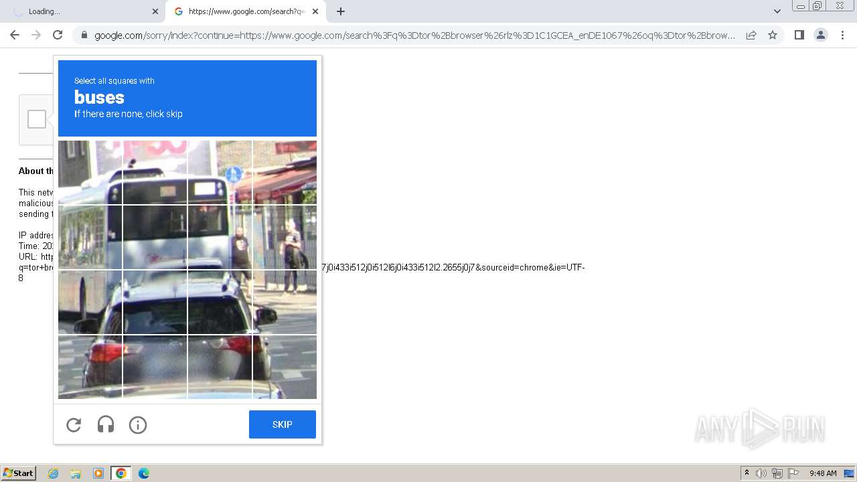Select the tile with blue traffic sign
This screenshot has width=857, height=482.
point(220,173)
